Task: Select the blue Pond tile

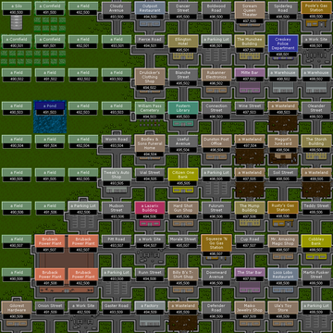Action: click(50, 117)
